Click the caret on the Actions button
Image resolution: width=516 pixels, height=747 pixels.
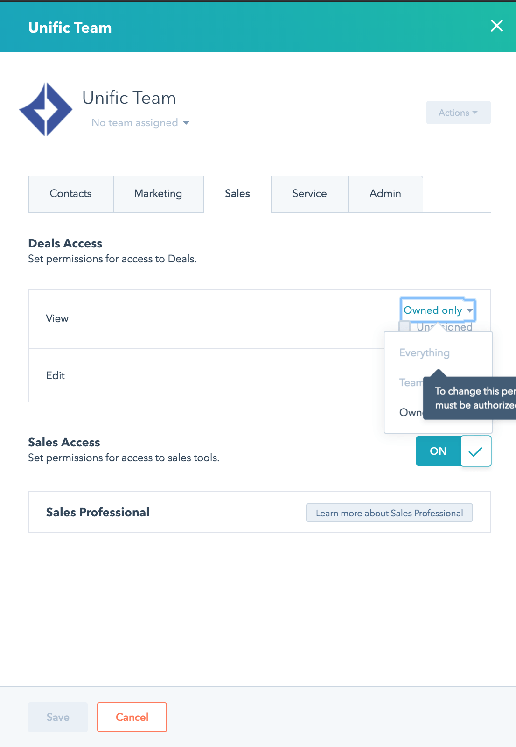point(475,113)
